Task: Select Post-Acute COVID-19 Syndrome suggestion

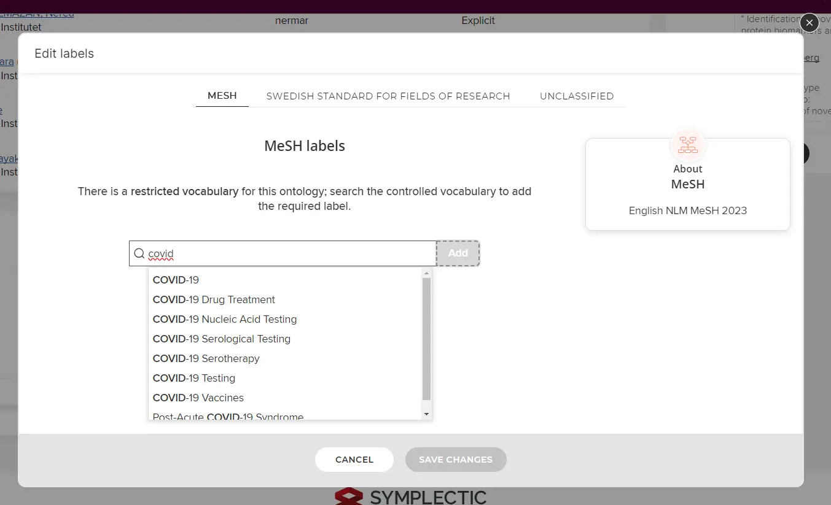Action: (228, 416)
